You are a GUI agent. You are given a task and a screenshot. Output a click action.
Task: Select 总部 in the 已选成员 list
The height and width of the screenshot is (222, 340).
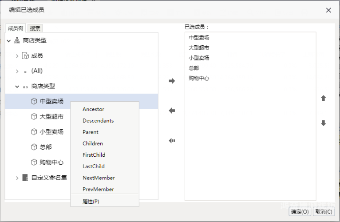pos(194,68)
